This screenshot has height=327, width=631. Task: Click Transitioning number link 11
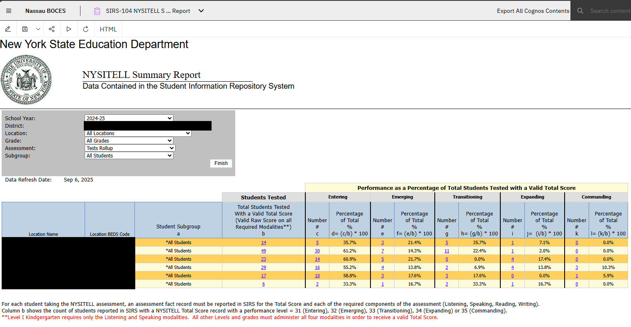point(447,251)
